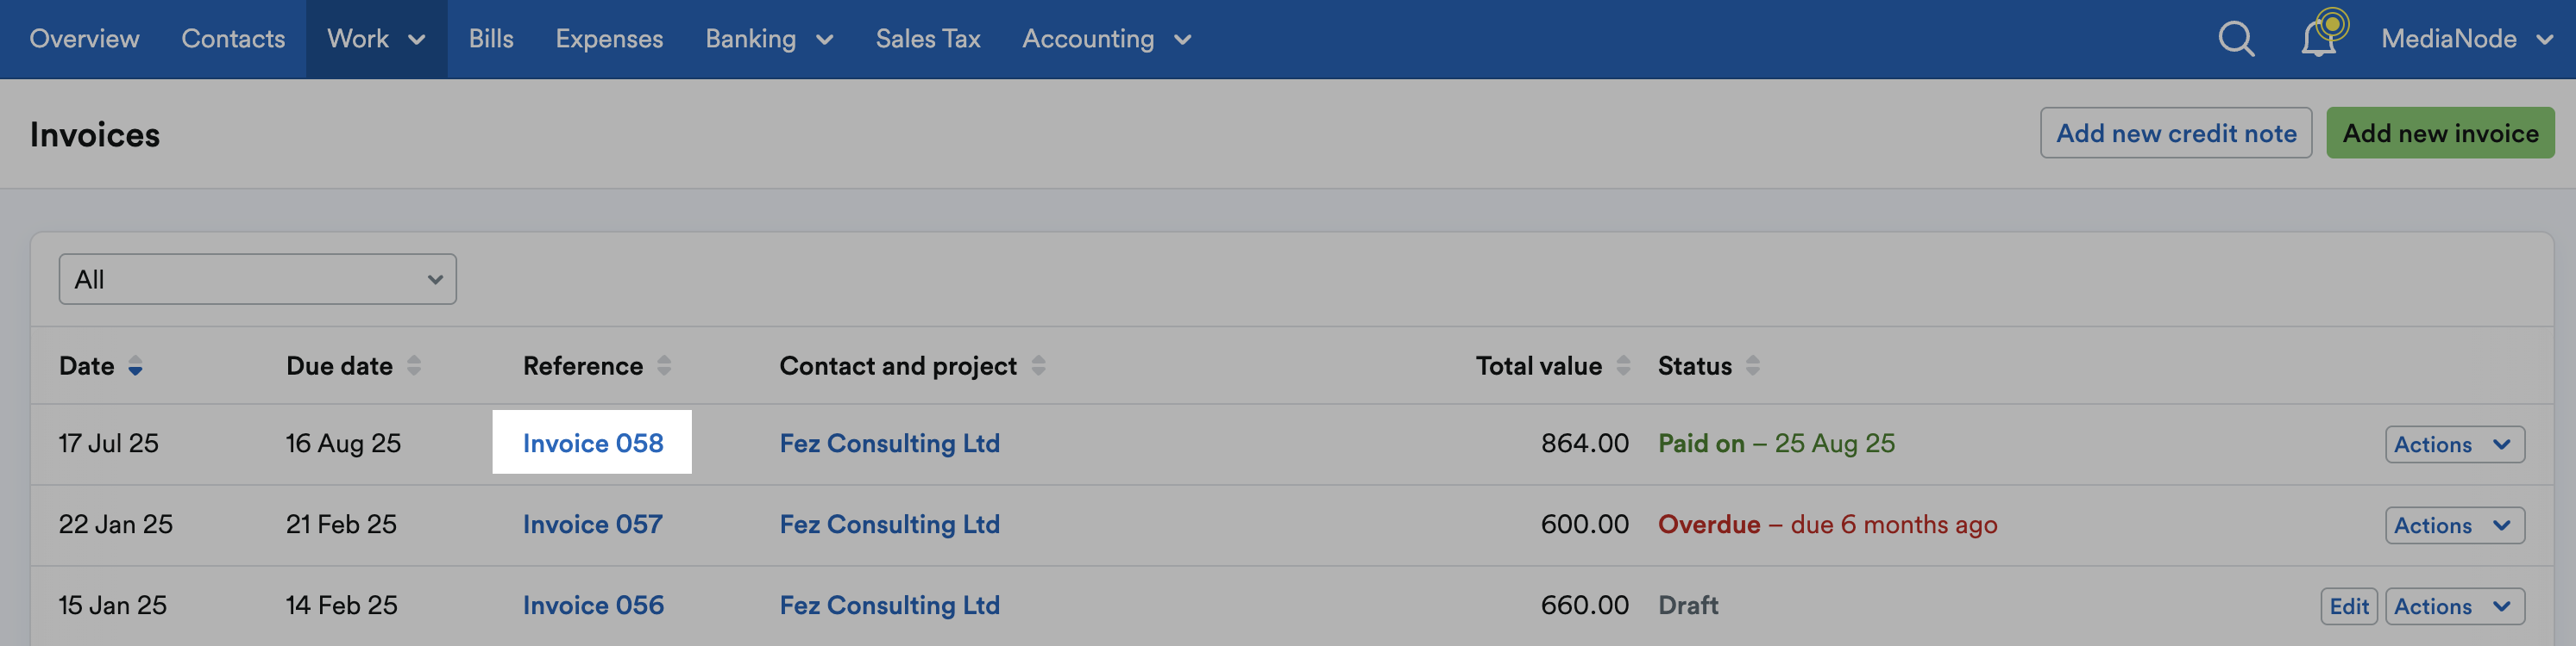Open Fez Consulting Ltd on Invoice 058 row
The width and height of the screenshot is (2576, 646).
tap(889, 444)
